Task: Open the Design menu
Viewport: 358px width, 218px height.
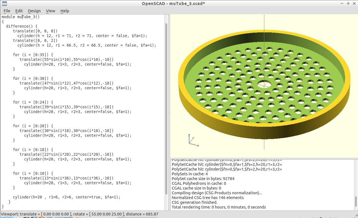Action: click(34, 11)
